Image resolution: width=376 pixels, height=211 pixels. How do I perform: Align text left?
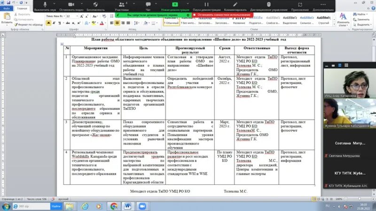tap(112, 23)
